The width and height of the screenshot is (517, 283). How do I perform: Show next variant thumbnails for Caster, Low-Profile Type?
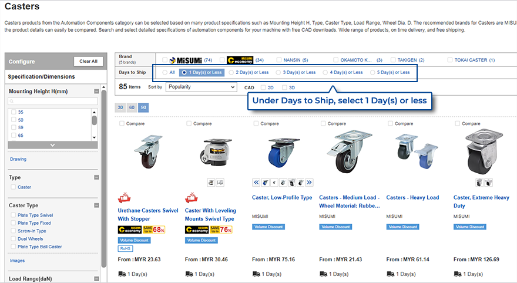point(309,182)
